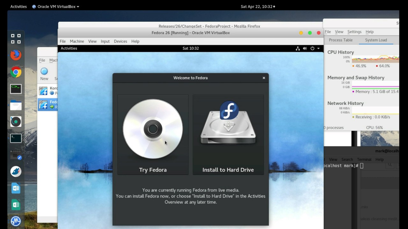Open the File menu in System Monitor window
The image size is (408, 229).
click(x=328, y=32)
